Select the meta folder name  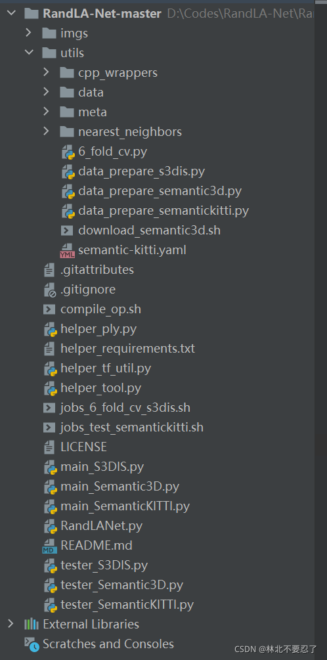(93, 112)
